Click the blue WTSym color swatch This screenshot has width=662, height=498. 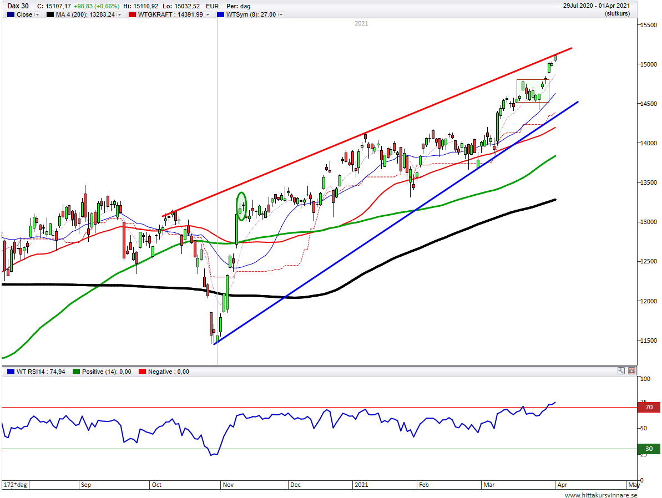pos(220,15)
